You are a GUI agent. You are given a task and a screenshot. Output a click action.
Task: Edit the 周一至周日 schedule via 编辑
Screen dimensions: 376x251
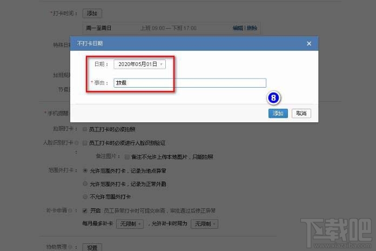(x=238, y=28)
